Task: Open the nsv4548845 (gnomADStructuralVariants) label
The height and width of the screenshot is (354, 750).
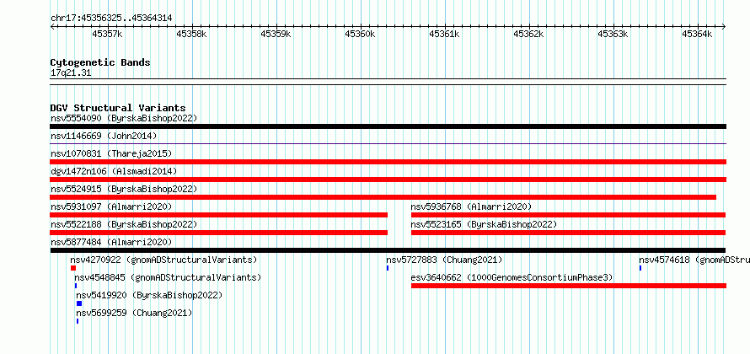Action: coord(168,277)
